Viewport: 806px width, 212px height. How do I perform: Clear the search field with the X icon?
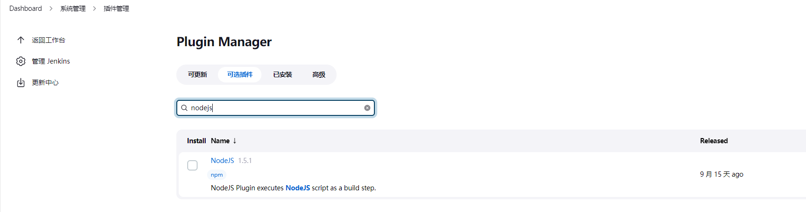point(367,108)
